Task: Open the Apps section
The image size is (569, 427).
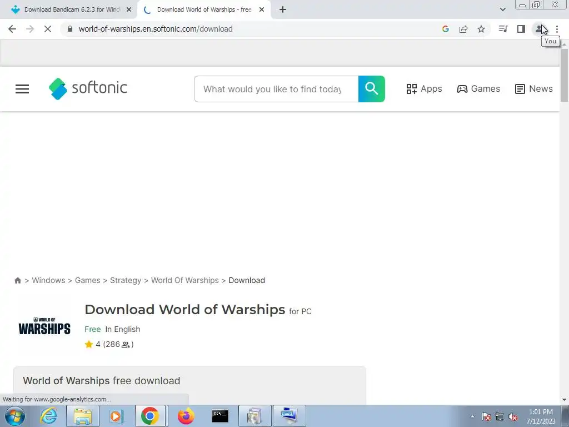Action: (x=424, y=88)
